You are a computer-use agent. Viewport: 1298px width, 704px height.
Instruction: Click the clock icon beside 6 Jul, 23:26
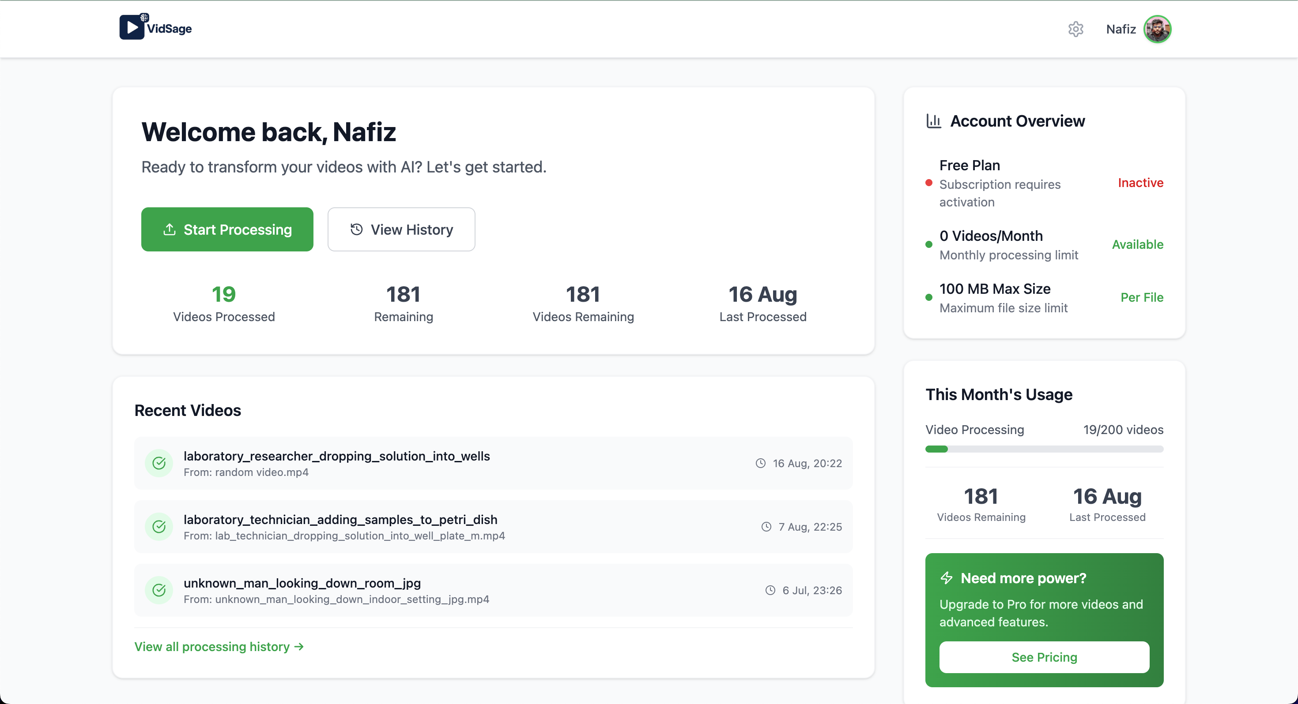pyautogui.click(x=770, y=590)
